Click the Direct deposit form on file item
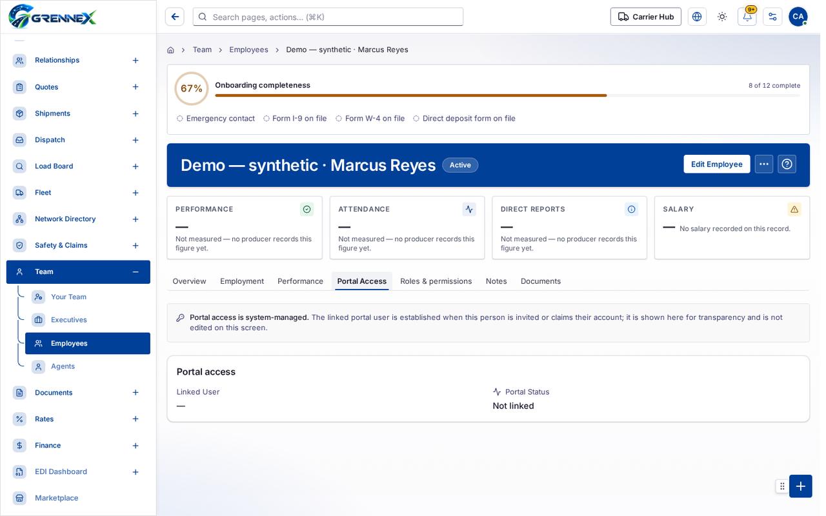826x516 pixels. (465, 119)
